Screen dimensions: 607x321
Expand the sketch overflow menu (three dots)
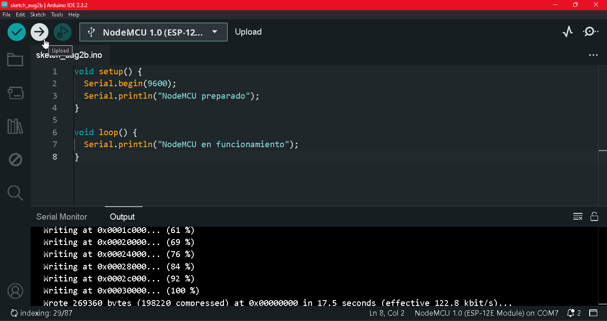point(593,55)
